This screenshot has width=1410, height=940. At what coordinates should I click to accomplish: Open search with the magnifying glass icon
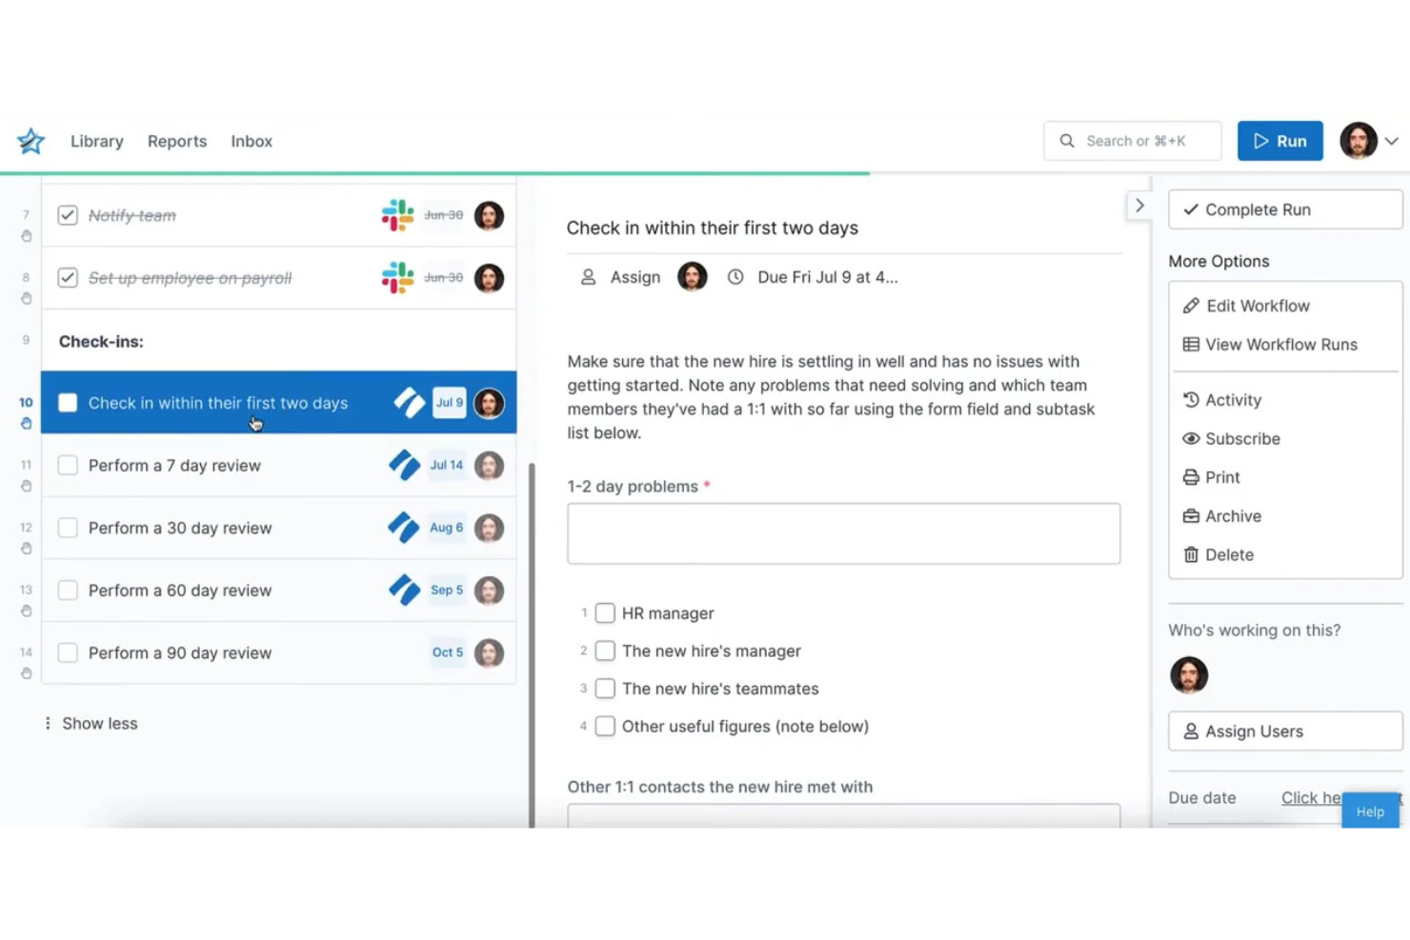click(x=1068, y=140)
